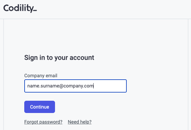Click the name.surname part of the email
This screenshot has width=191, height=130.
pos(43,86)
